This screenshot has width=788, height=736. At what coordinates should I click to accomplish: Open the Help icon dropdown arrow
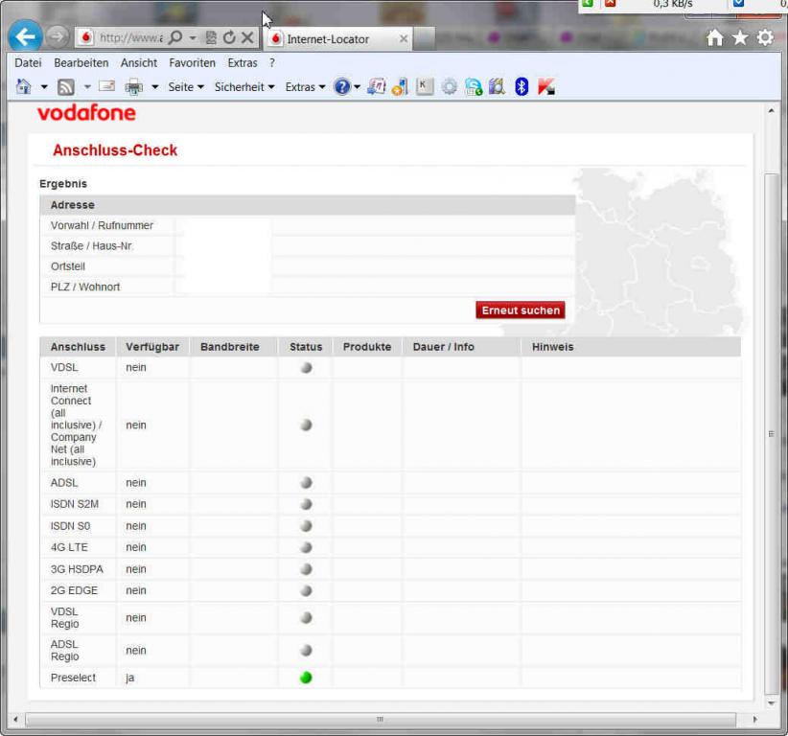[357, 87]
